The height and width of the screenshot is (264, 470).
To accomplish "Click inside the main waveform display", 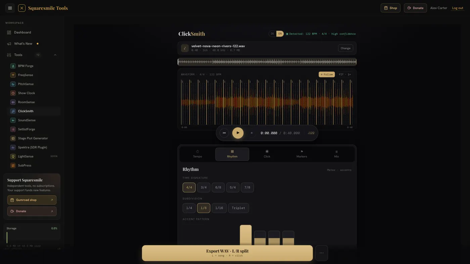I will (267, 102).
